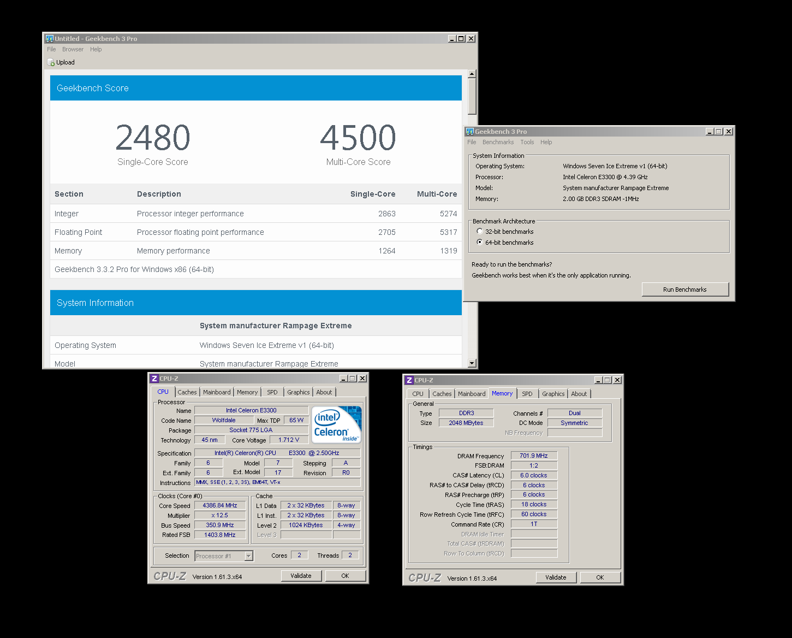Click the Integer row in score table
This screenshot has width=792, height=638.
pos(256,214)
